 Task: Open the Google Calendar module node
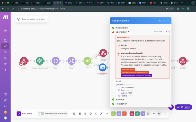[103, 67]
